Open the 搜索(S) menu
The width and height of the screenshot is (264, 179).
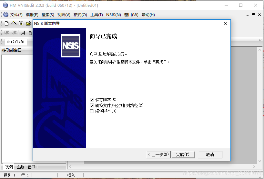pos(48,15)
